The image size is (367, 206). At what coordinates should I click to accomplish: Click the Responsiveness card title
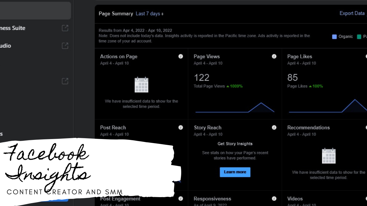[x=212, y=199]
